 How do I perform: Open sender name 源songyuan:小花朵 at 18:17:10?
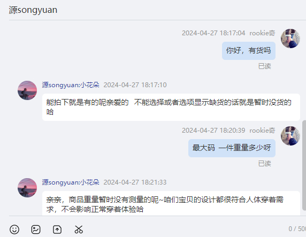[71, 85]
